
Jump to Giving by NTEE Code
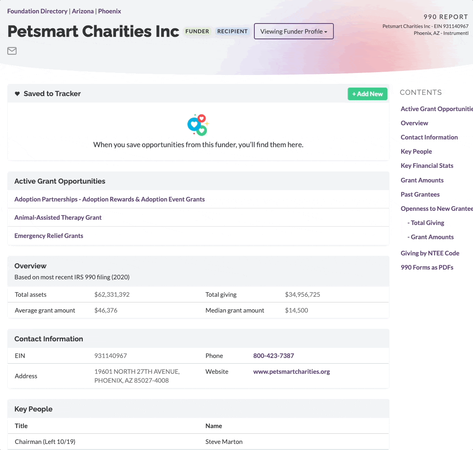pyautogui.click(x=430, y=253)
